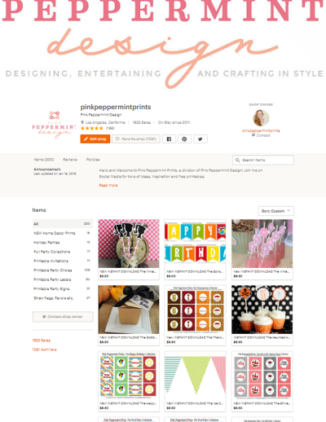Click the Contact shop owner button

click(63, 317)
